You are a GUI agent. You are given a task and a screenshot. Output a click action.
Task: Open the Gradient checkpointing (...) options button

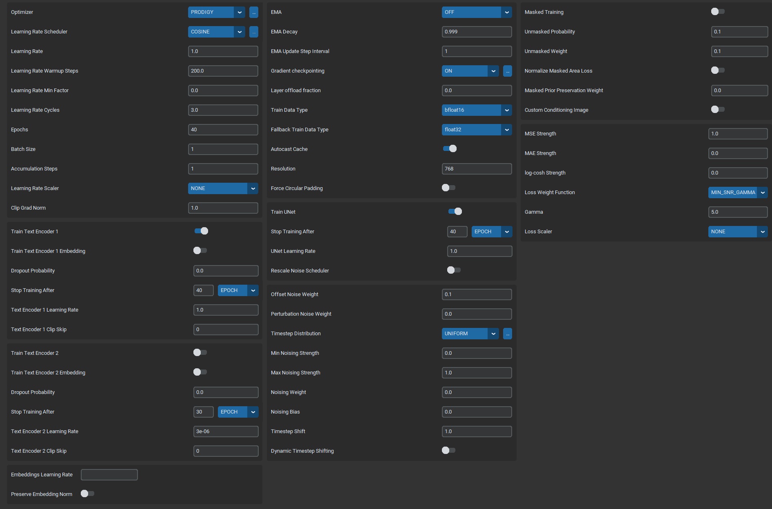(508, 71)
